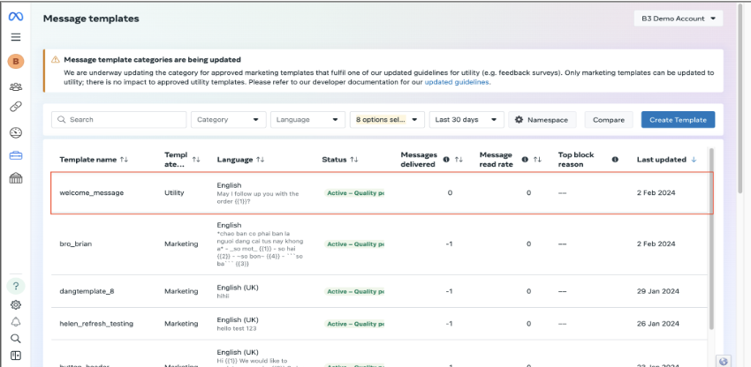Click Marketing category of dangtemplate_8
The width and height of the screenshot is (751, 367).
[x=181, y=291]
